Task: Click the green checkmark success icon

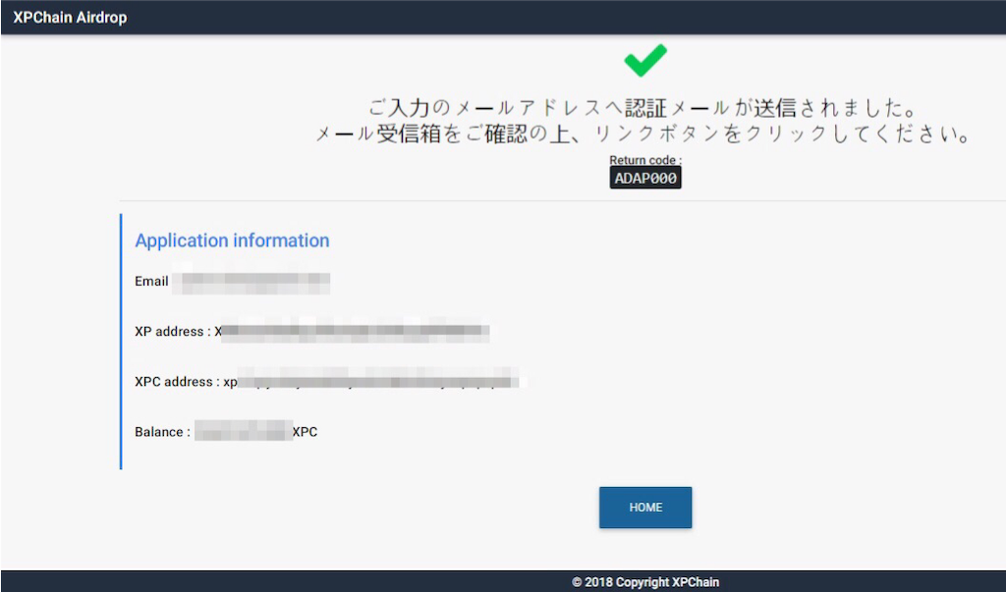Action: 645,60
